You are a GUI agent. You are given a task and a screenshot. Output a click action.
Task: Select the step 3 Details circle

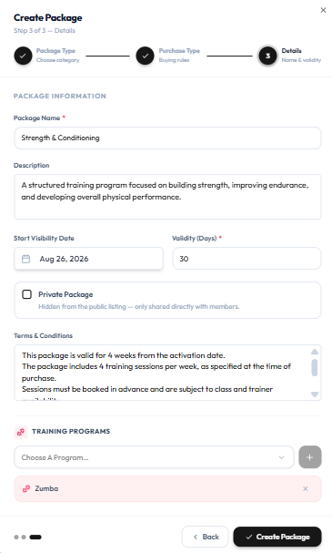pyautogui.click(x=267, y=56)
